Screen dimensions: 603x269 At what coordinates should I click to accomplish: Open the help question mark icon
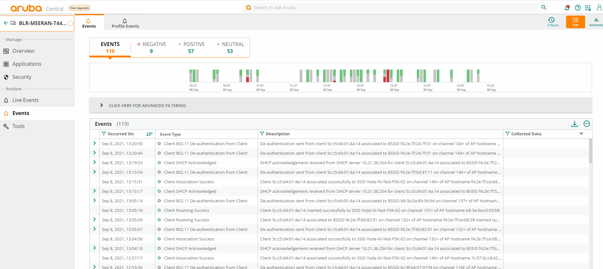[x=578, y=8]
